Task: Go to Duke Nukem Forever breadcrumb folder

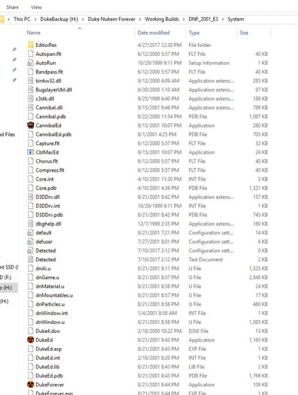Action: point(112,19)
